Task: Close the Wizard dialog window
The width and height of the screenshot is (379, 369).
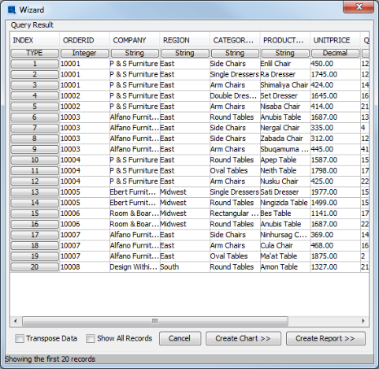Action: [x=359, y=7]
